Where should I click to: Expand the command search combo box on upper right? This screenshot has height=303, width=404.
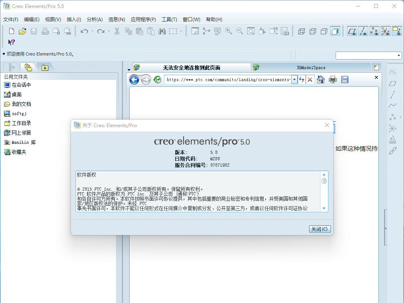point(398,55)
